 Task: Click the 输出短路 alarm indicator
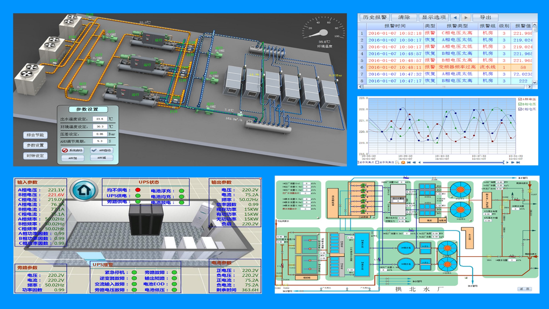pyautogui.click(x=174, y=278)
